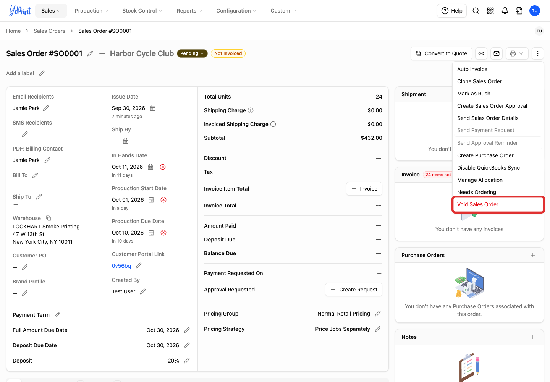Image resolution: width=550 pixels, height=382 pixels.
Task: Open the Help button
Action: click(452, 11)
